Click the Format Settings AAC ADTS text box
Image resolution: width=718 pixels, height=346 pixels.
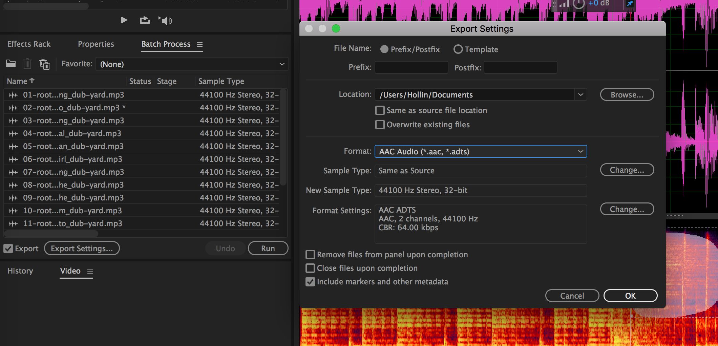click(481, 224)
